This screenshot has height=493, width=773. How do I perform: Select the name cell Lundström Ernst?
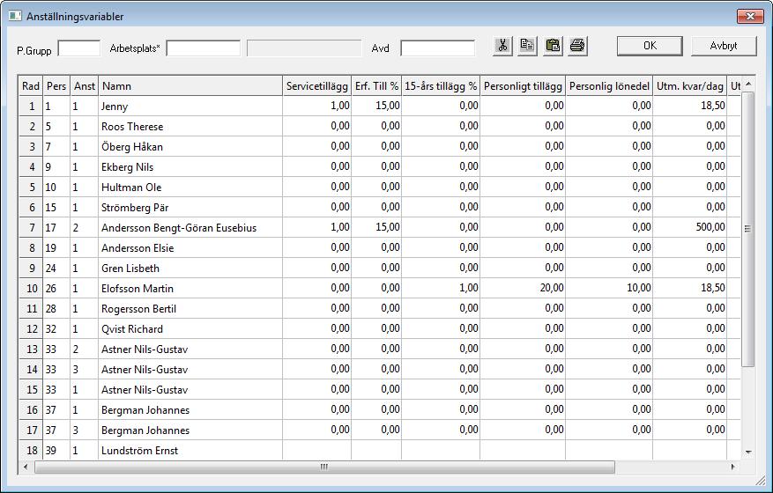pos(190,450)
